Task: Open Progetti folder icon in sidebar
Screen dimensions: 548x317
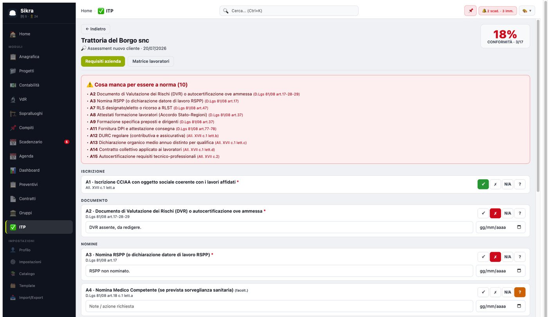Action: [13, 71]
